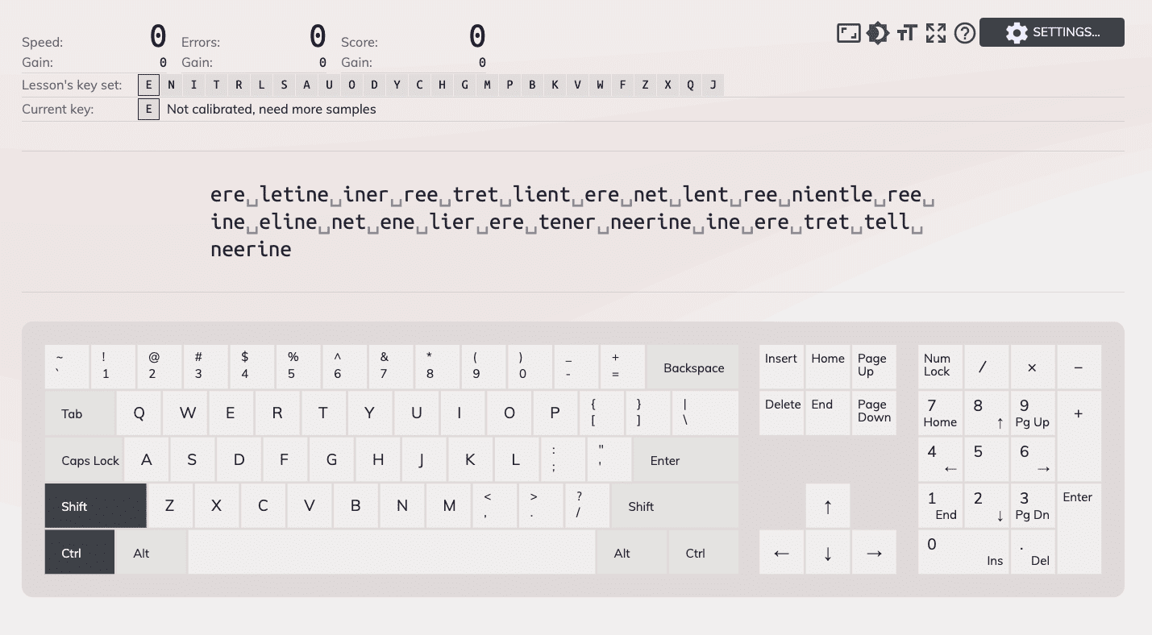Click the text size adjustment icon
This screenshot has width=1152, height=635.
click(x=906, y=33)
